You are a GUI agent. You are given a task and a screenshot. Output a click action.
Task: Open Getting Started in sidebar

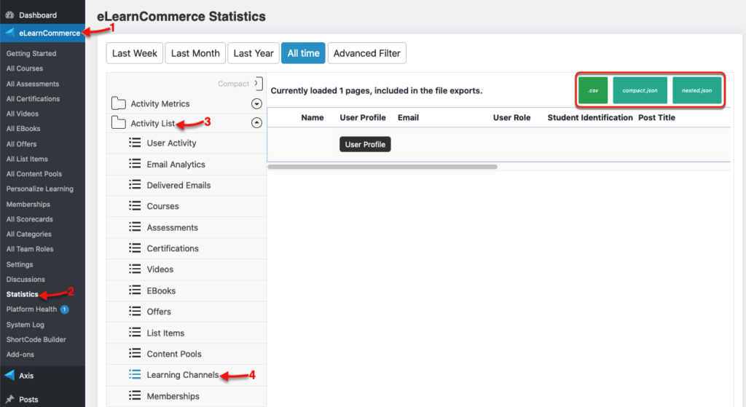pyautogui.click(x=31, y=53)
